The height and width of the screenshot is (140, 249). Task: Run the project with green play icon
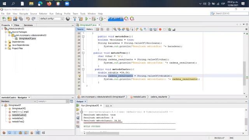pyautogui.click(x=86, y=19)
